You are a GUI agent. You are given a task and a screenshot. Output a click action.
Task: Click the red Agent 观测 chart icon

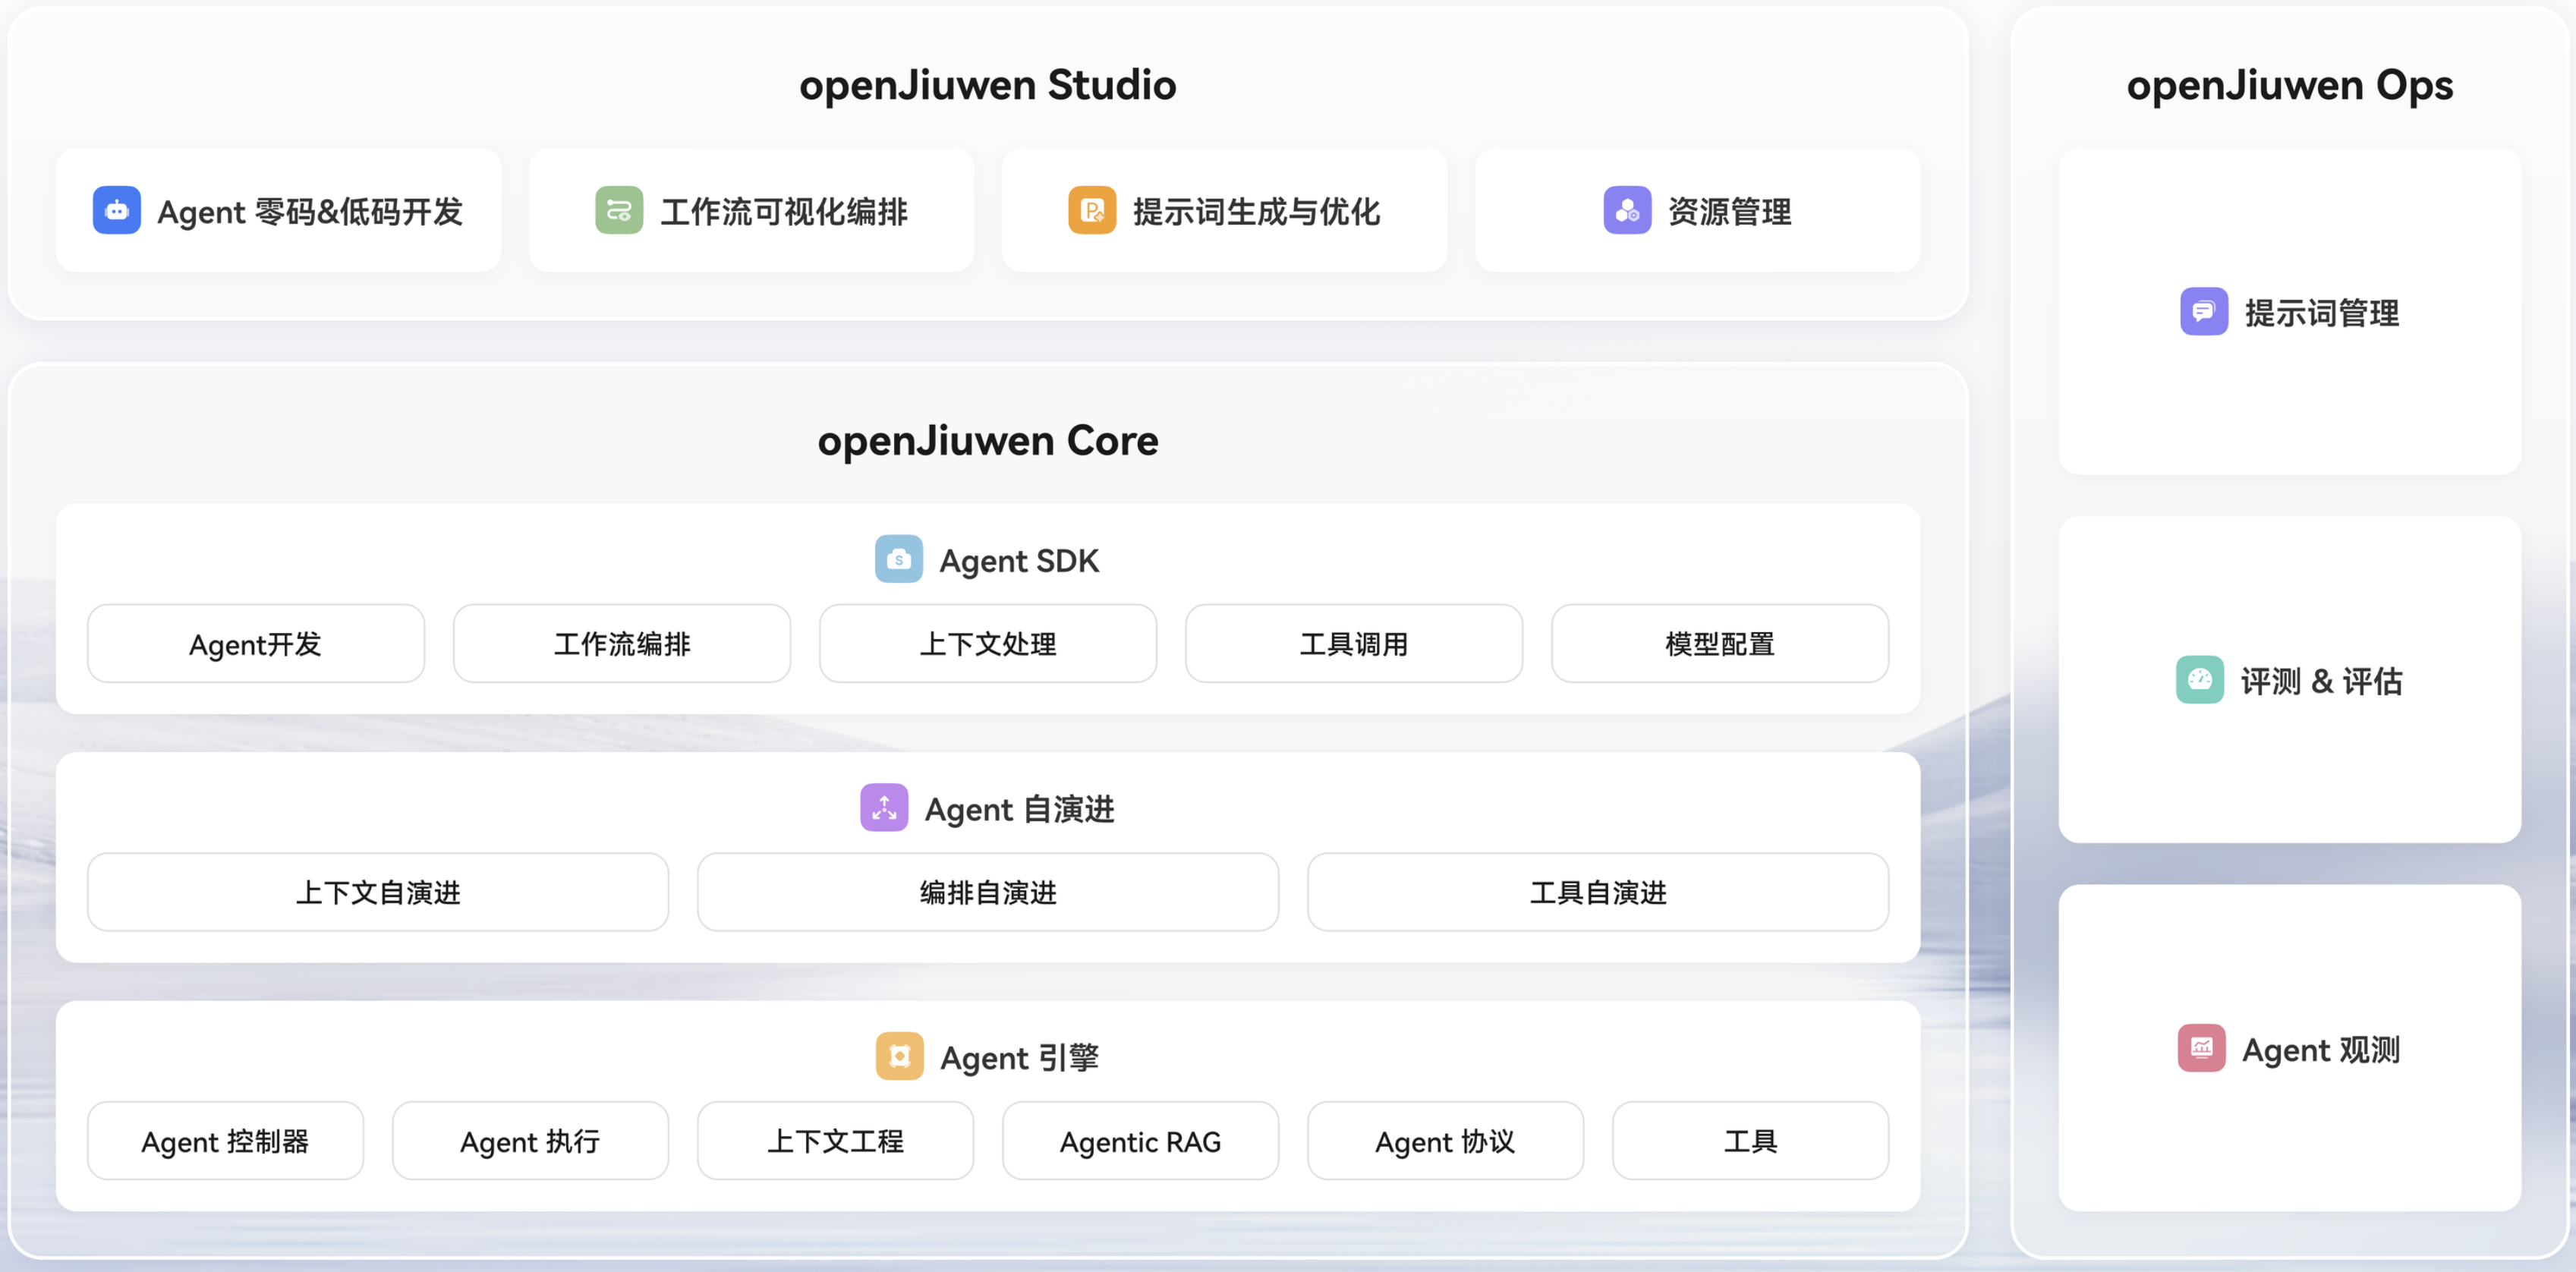(2200, 1049)
